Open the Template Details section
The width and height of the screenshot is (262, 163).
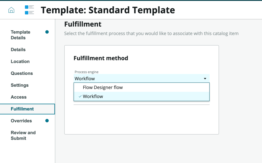coord(20,35)
